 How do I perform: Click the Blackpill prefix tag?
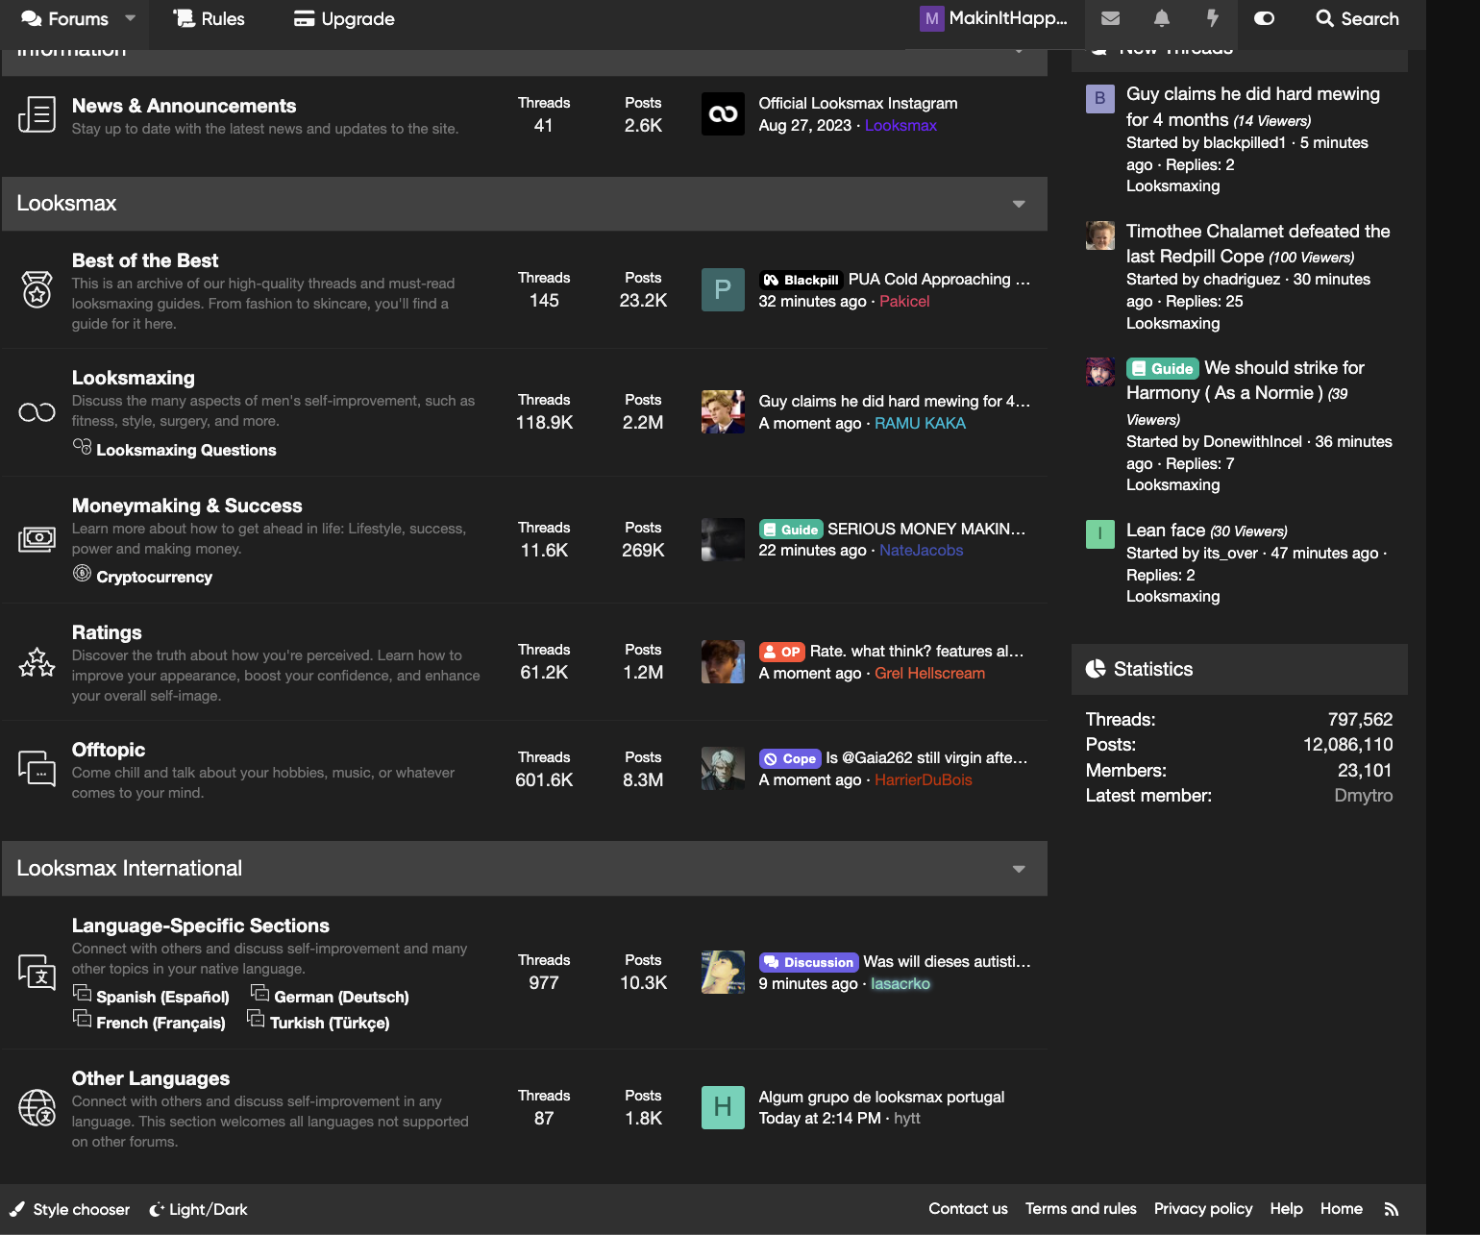(x=802, y=280)
